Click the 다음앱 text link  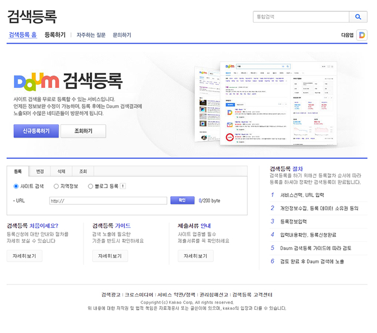[347, 35]
